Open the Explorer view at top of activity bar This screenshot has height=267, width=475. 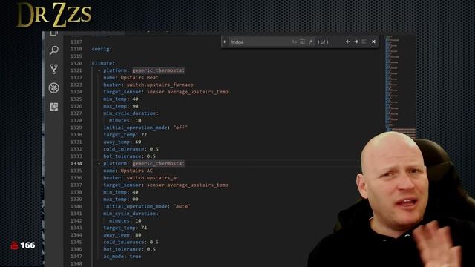(54, 33)
